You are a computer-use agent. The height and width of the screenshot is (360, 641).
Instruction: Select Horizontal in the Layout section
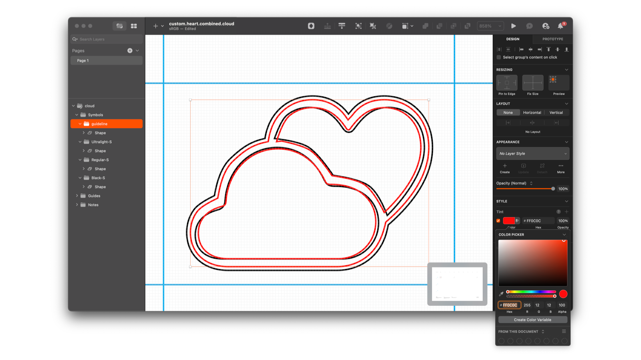[532, 112]
